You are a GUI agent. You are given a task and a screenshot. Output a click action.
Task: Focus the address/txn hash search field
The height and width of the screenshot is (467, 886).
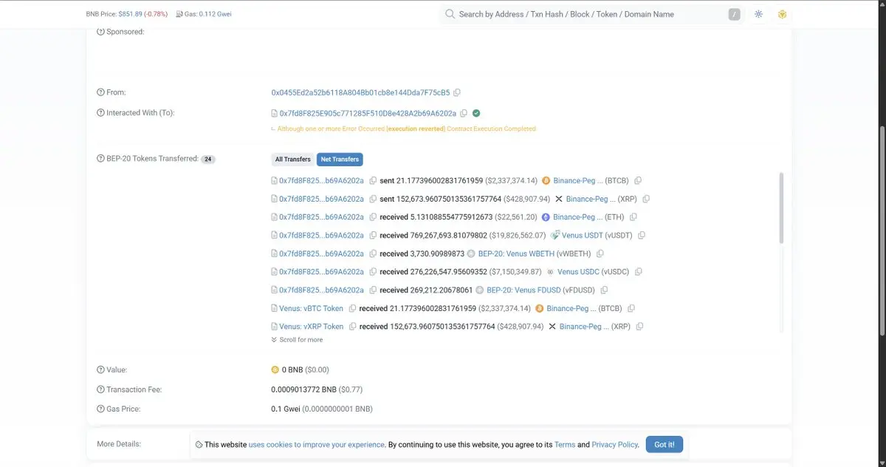click(591, 14)
